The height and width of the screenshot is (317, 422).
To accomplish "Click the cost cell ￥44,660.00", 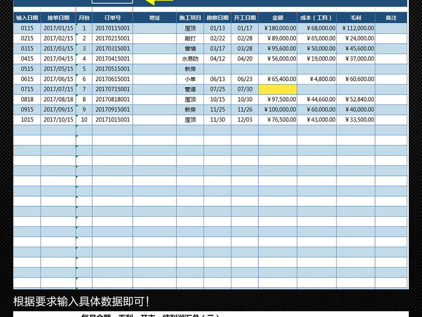I will click(317, 99).
